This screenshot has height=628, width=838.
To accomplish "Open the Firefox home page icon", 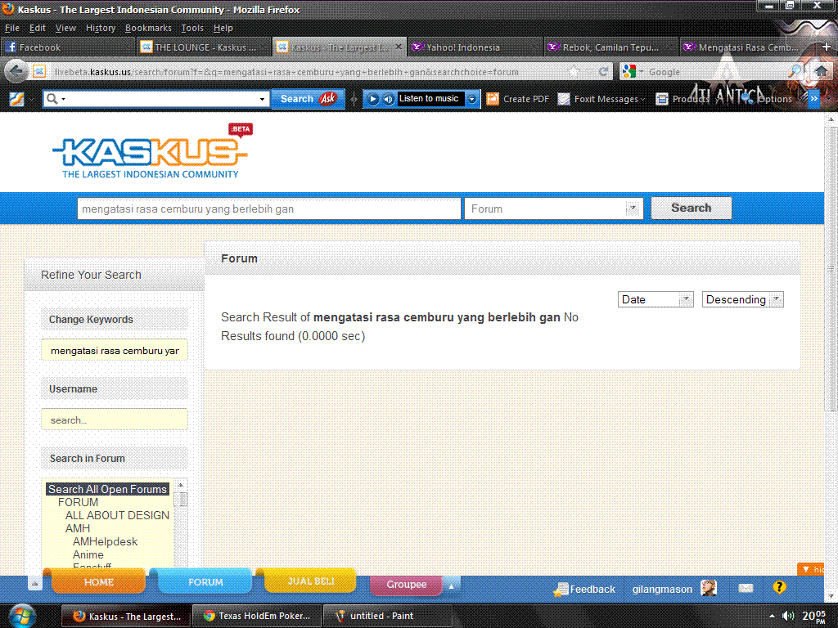I will coord(822,71).
